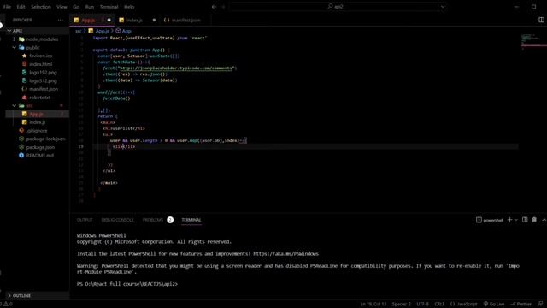Click the navigate back arrow in title bar
The image size is (547, 308).
(215, 7)
